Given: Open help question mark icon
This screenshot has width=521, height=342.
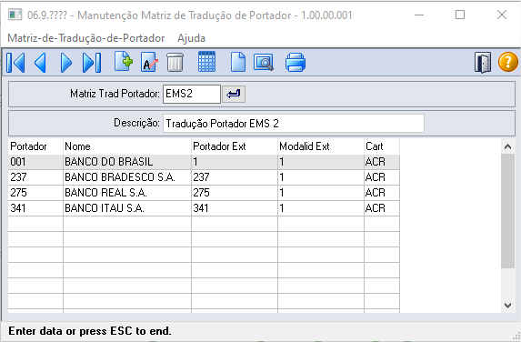Looking at the screenshot, I should [x=507, y=62].
